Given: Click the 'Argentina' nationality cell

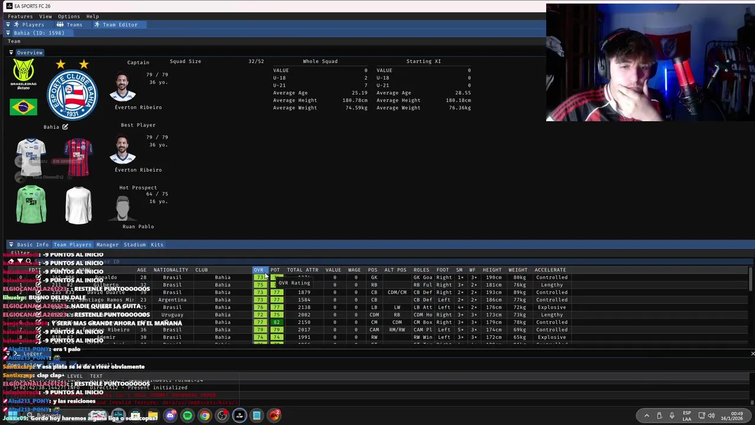Looking at the screenshot, I should (x=172, y=300).
